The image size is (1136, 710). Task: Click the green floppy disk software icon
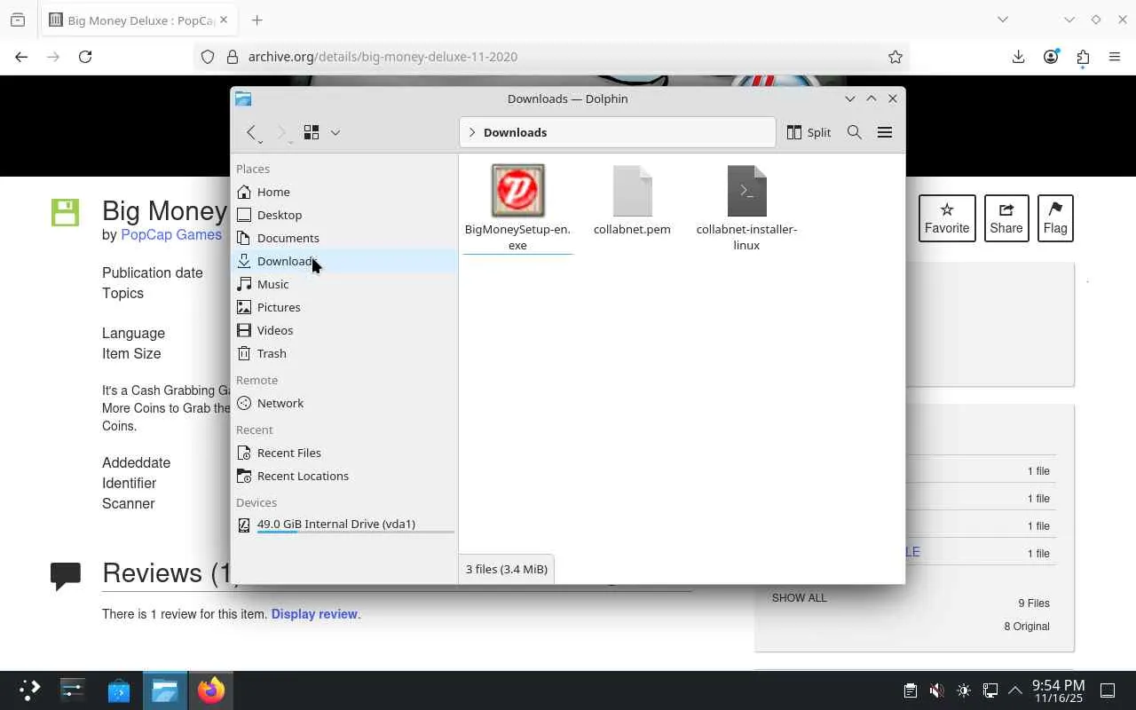(x=65, y=212)
